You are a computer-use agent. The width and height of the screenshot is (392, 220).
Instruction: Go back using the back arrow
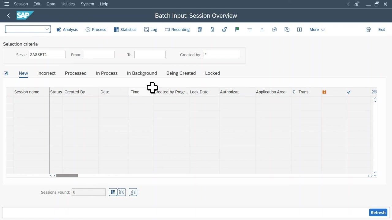pos(8,16)
